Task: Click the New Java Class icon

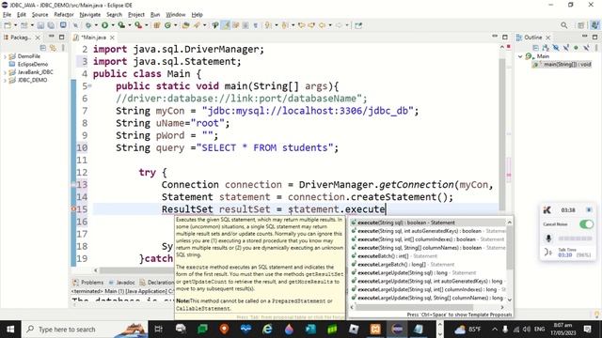Action: 167,25
